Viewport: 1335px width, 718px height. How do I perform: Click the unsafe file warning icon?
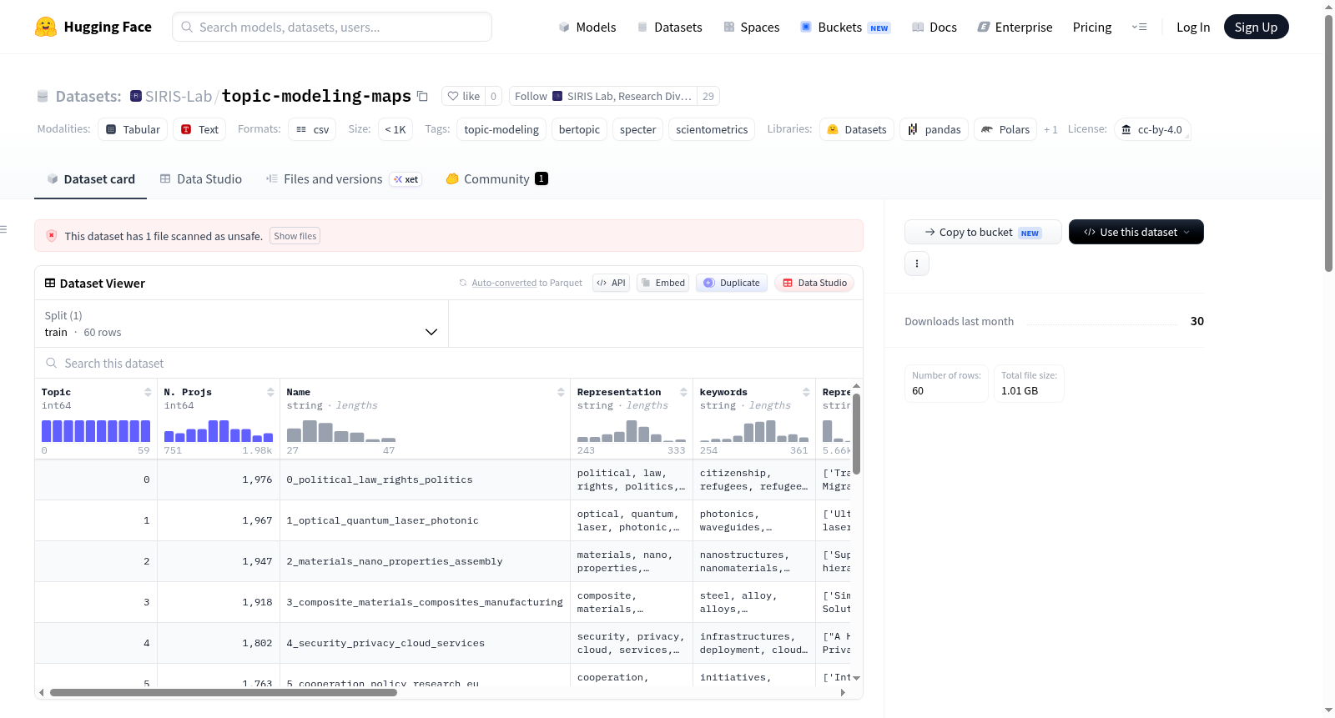[52, 236]
